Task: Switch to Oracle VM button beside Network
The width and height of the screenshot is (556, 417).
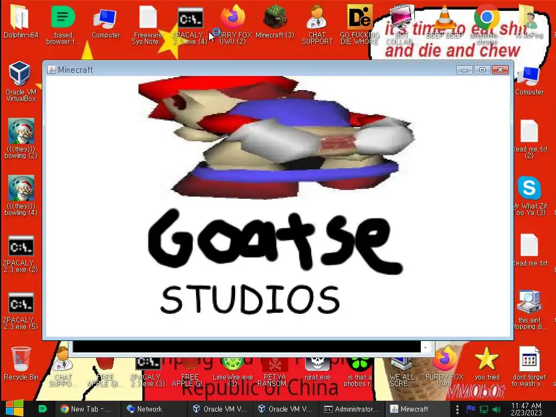Action: (219, 409)
